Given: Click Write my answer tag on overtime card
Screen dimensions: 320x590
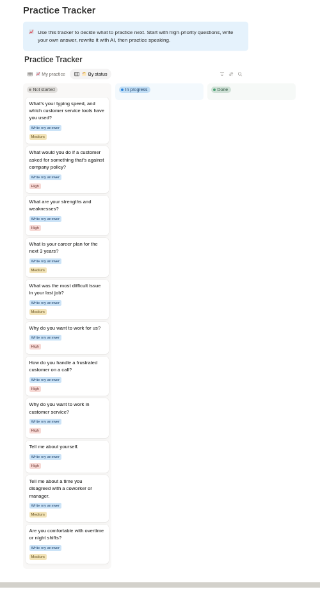Looking at the screenshot, I should (45, 548).
